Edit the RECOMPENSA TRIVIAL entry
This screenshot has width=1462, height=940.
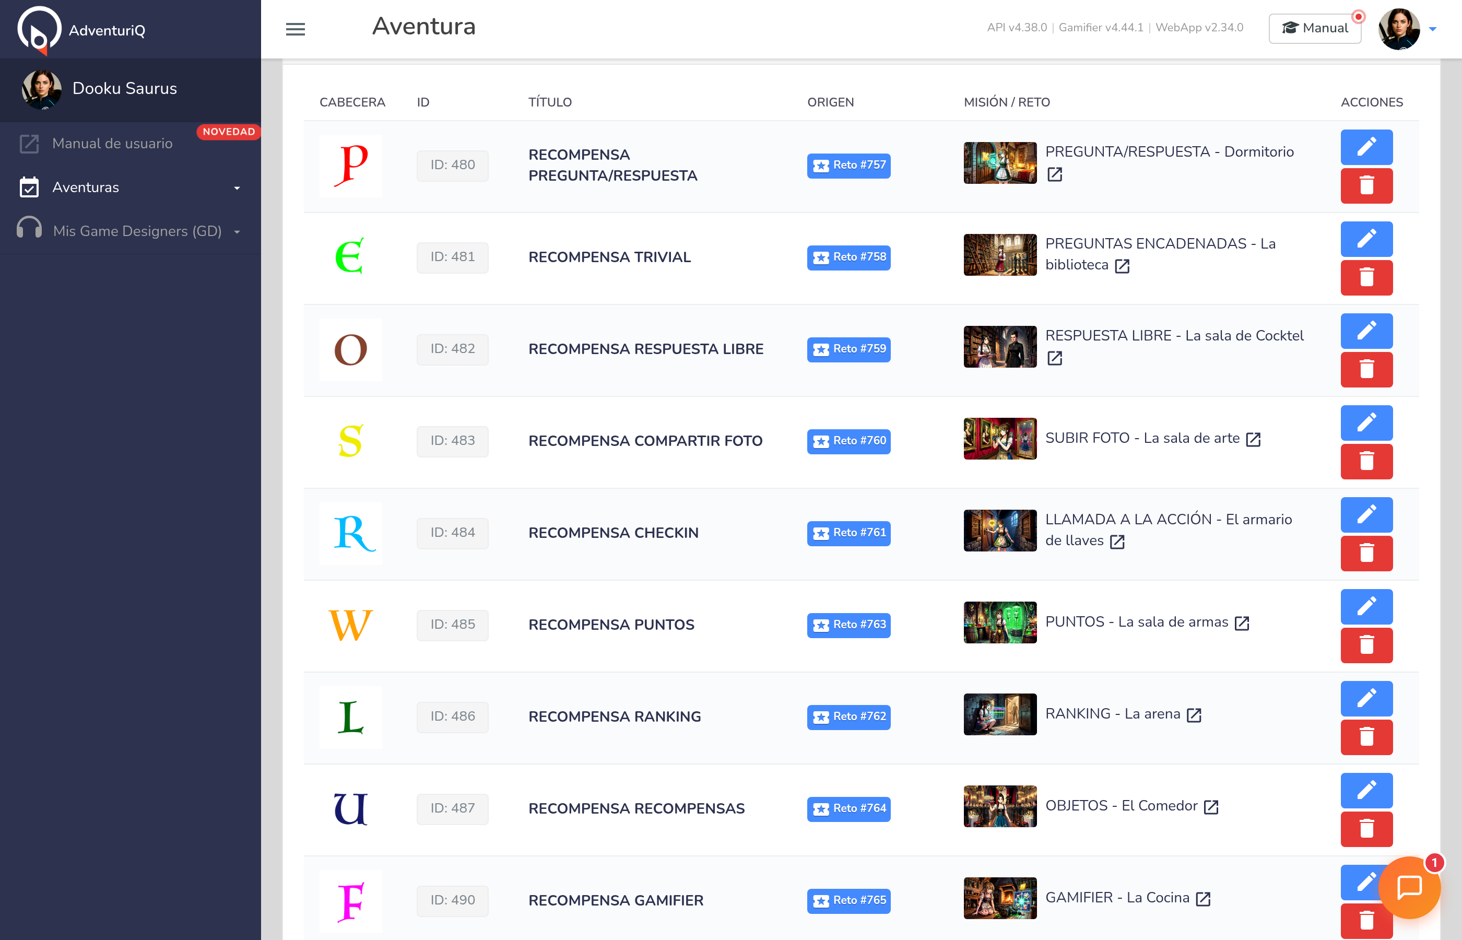1366,239
